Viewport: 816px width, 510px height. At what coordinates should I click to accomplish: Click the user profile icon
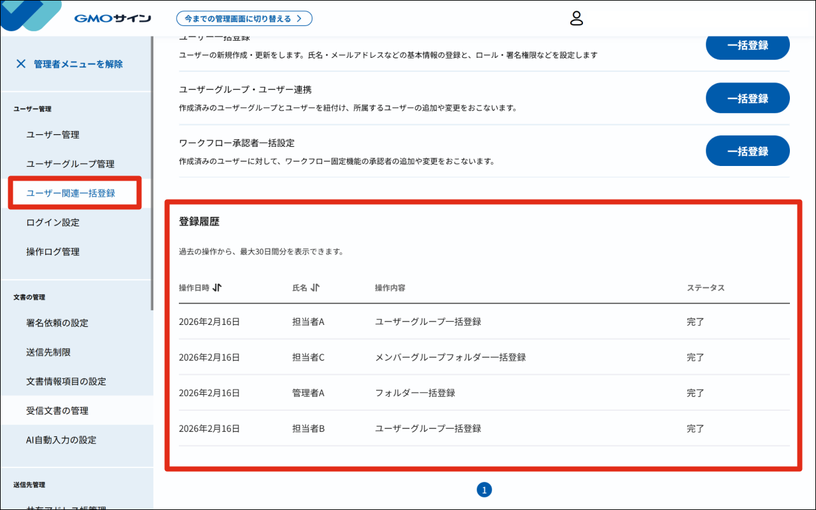click(576, 18)
